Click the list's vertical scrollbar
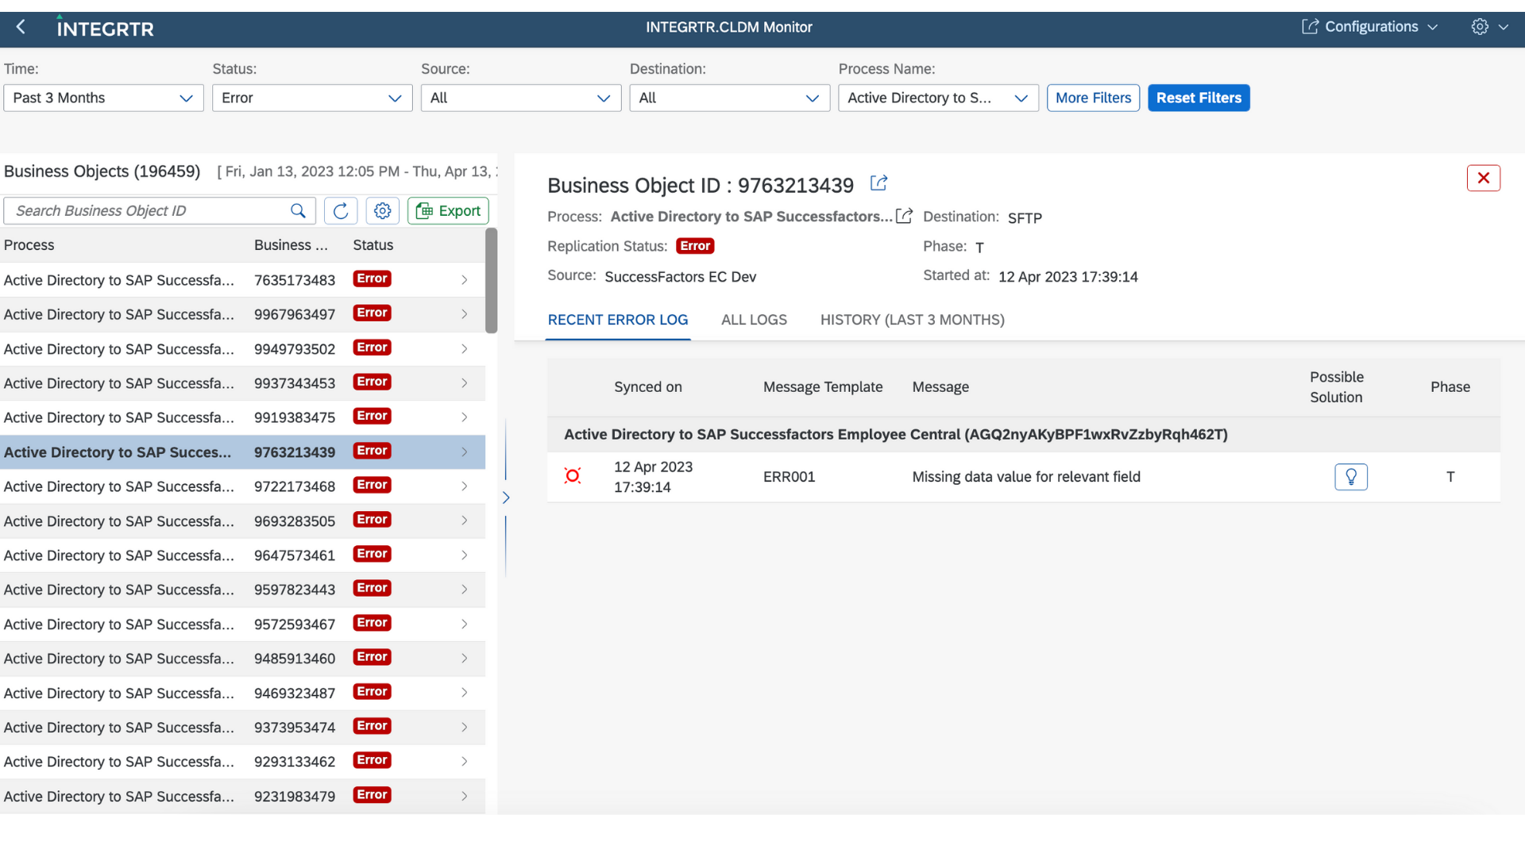The image size is (1525, 857). [x=492, y=281]
